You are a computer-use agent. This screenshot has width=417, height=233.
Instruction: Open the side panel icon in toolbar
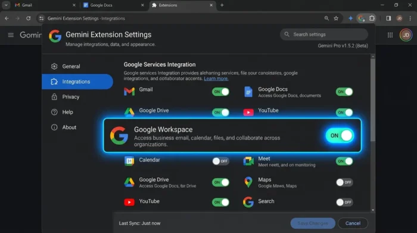pos(388,18)
